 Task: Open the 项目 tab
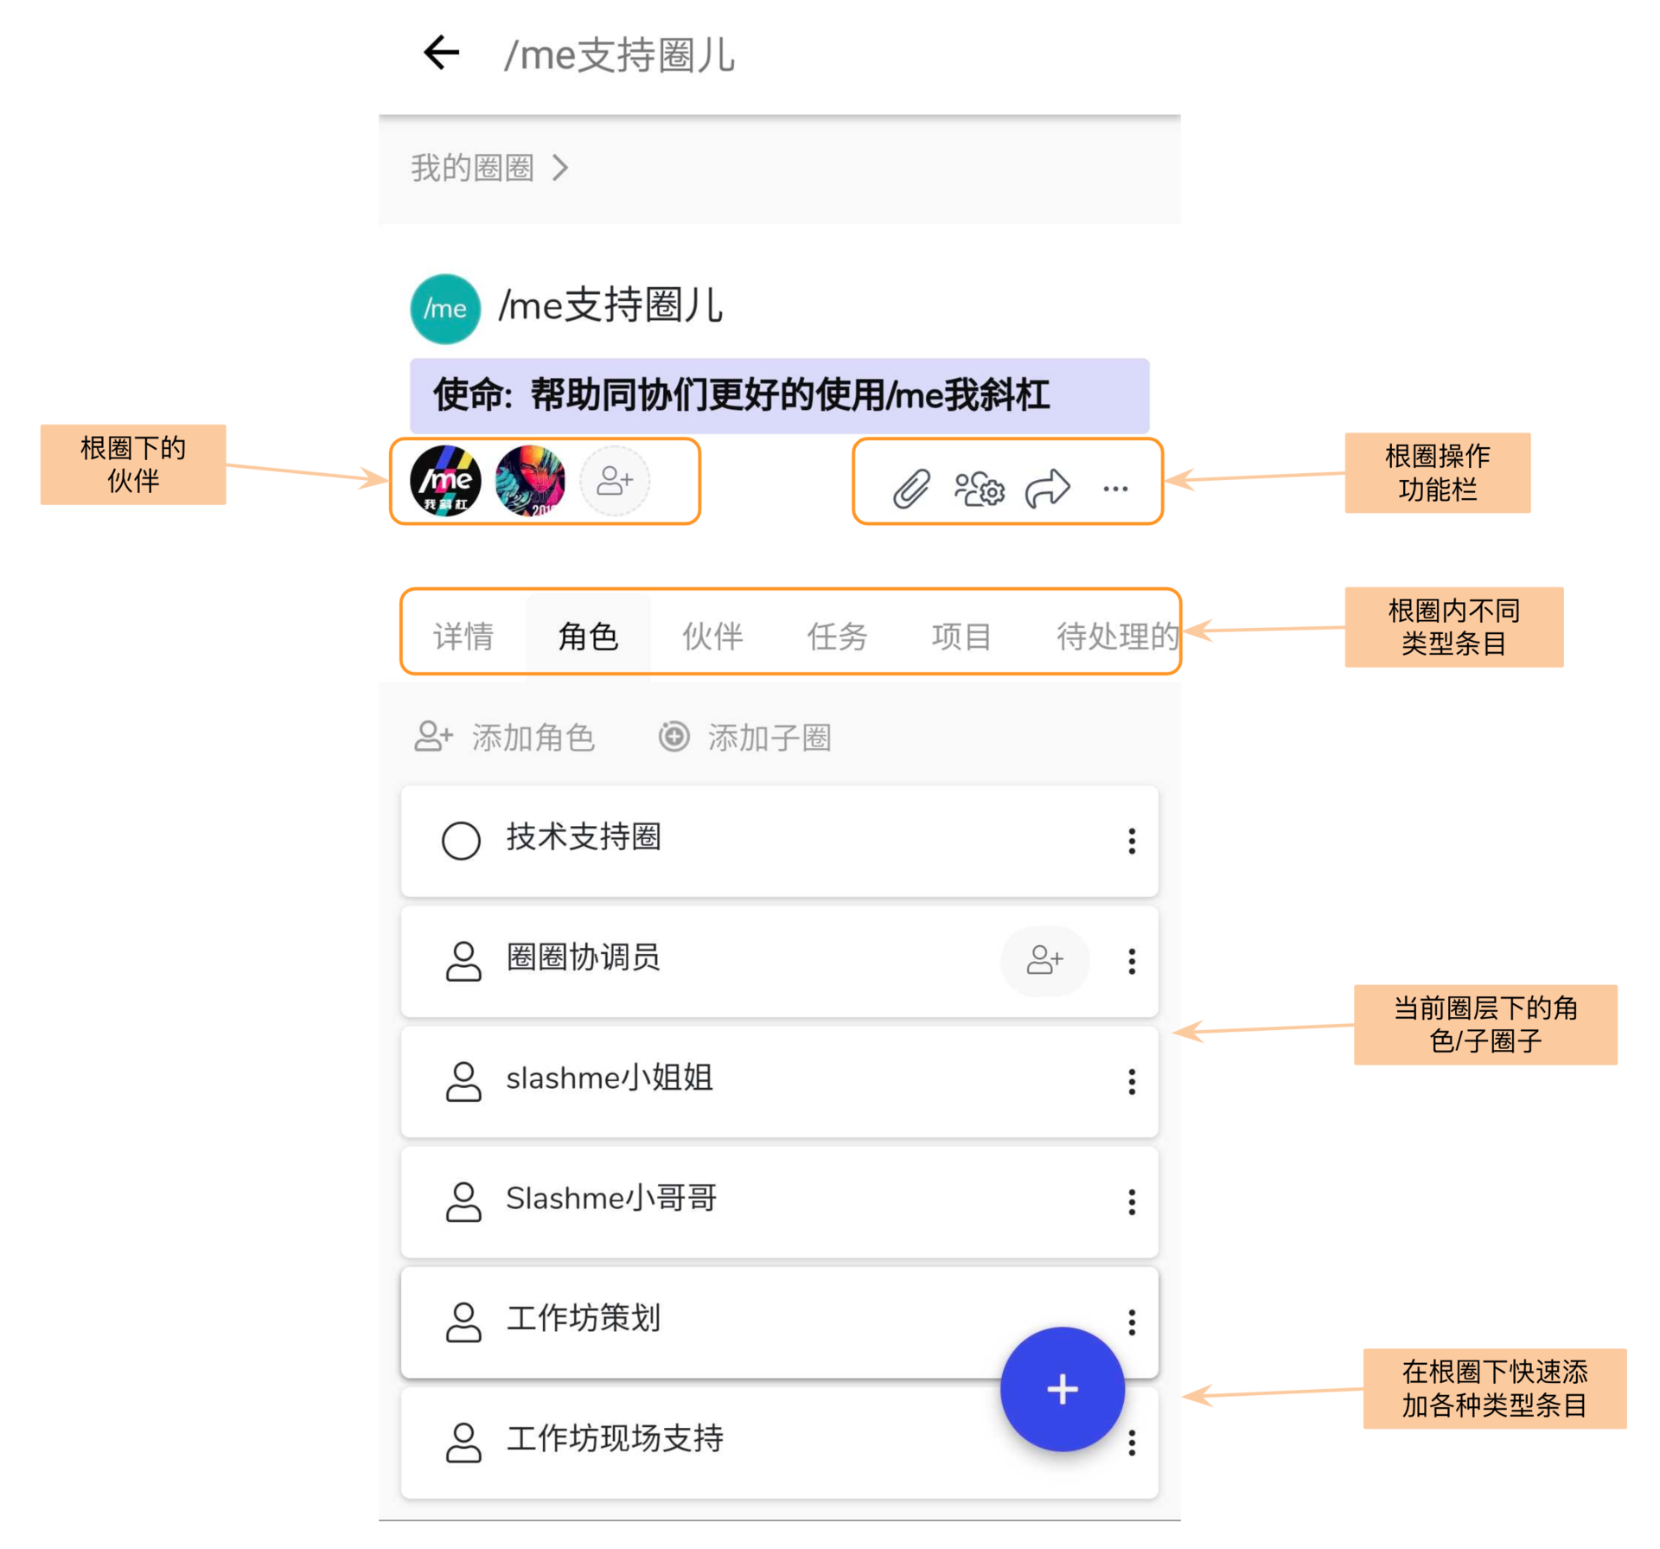click(x=961, y=636)
